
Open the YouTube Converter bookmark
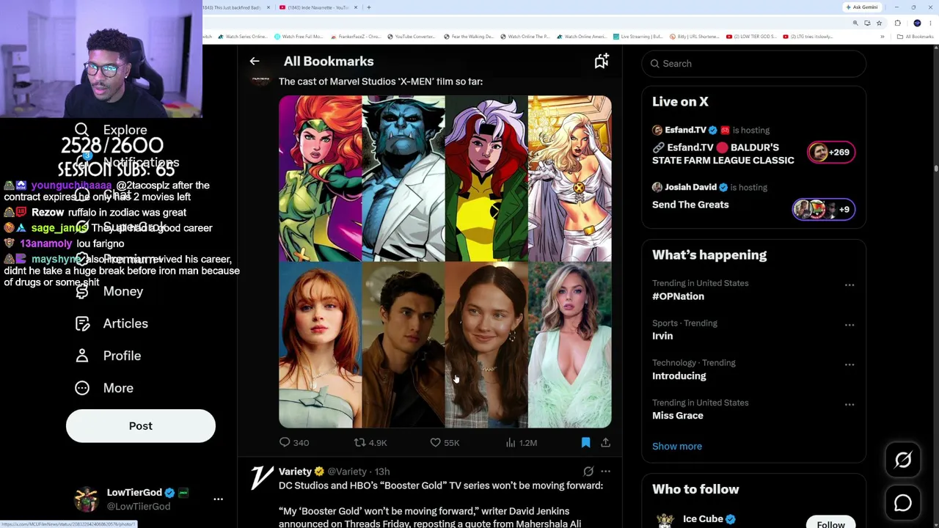pos(412,37)
